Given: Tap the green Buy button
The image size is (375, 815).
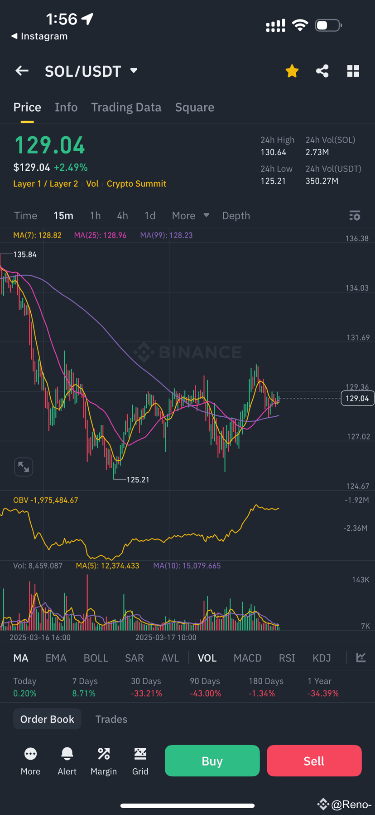Looking at the screenshot, I should click(x=212, y=761).
